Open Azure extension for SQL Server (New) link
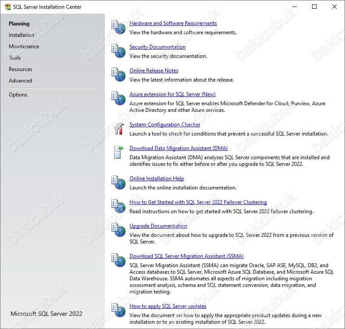This screenshot has width=345, height=329. (172, 94)
